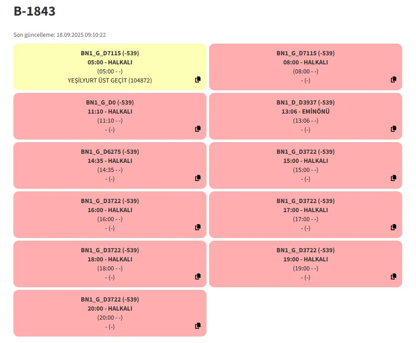Hit copy icon for 16:00 HALKALI trip
416x343 pixels.
(x=198, y=227)
